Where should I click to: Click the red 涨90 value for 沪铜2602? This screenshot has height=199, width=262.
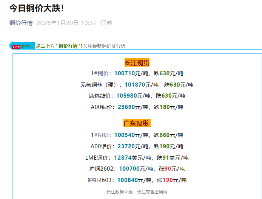click(168, 169)
